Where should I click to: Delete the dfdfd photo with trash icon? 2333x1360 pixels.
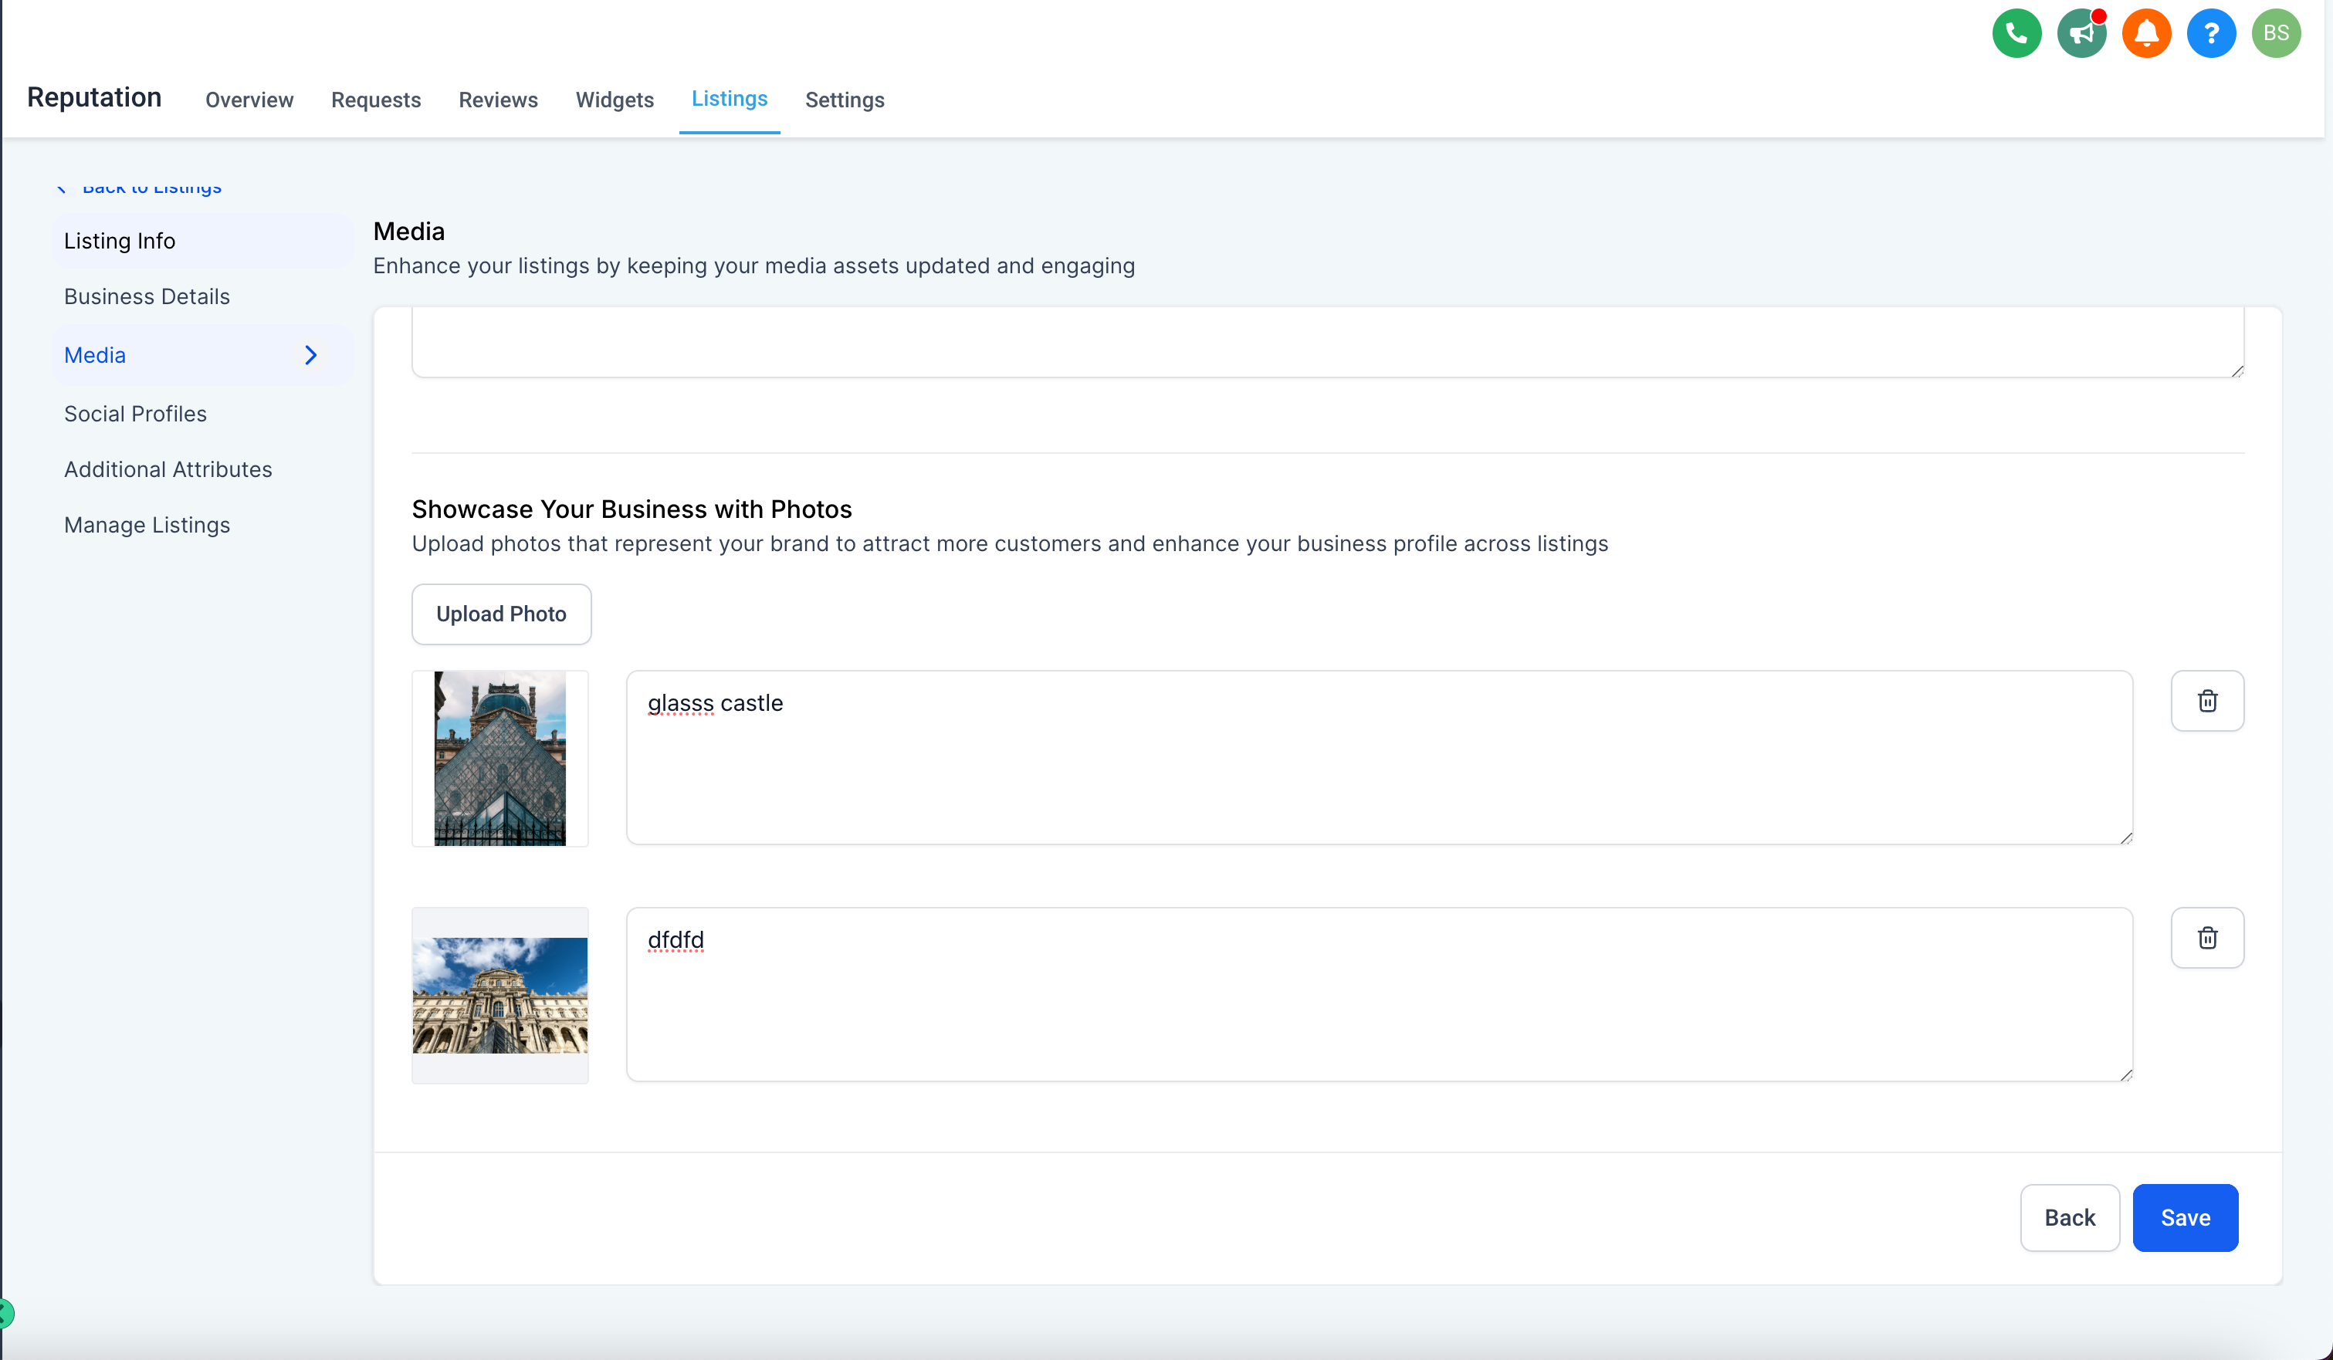tap(2207, 938)
